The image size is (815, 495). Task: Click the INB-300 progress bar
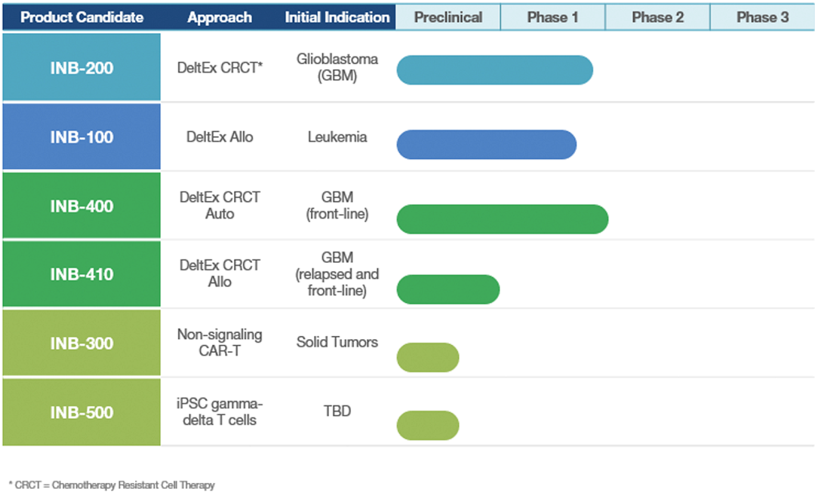428,357
